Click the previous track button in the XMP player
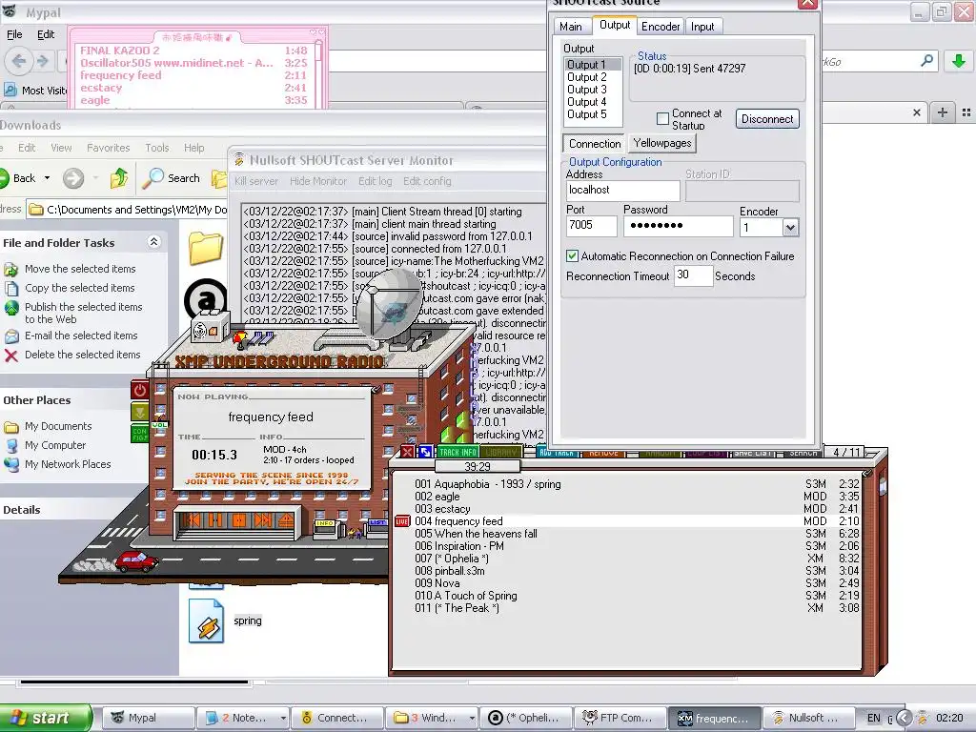Screen dimensions: 976x732 [x=191, y=520]
